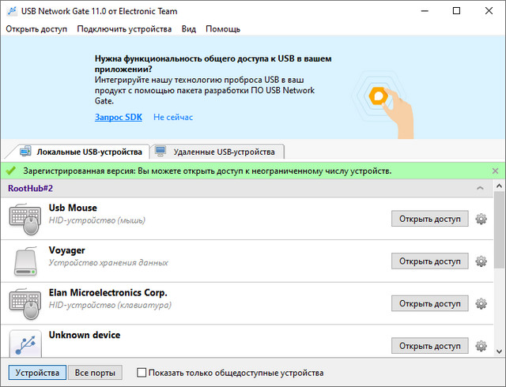Switch to Все порты view
This screenshot has width=506, height=387.
pyautogui.click(x=94, y=373)
